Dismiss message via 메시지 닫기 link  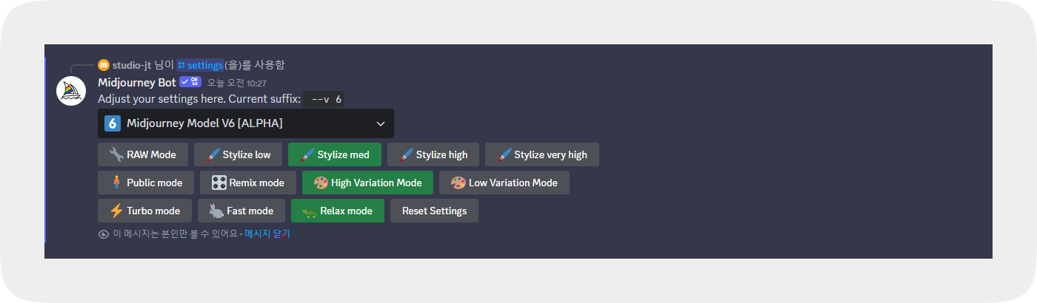coord(267,234)
